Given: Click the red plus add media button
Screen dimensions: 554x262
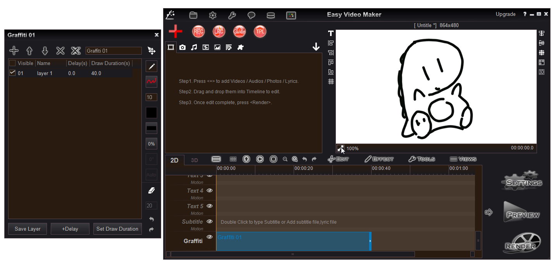Looking at the screenshot, I should coord(175,31).
